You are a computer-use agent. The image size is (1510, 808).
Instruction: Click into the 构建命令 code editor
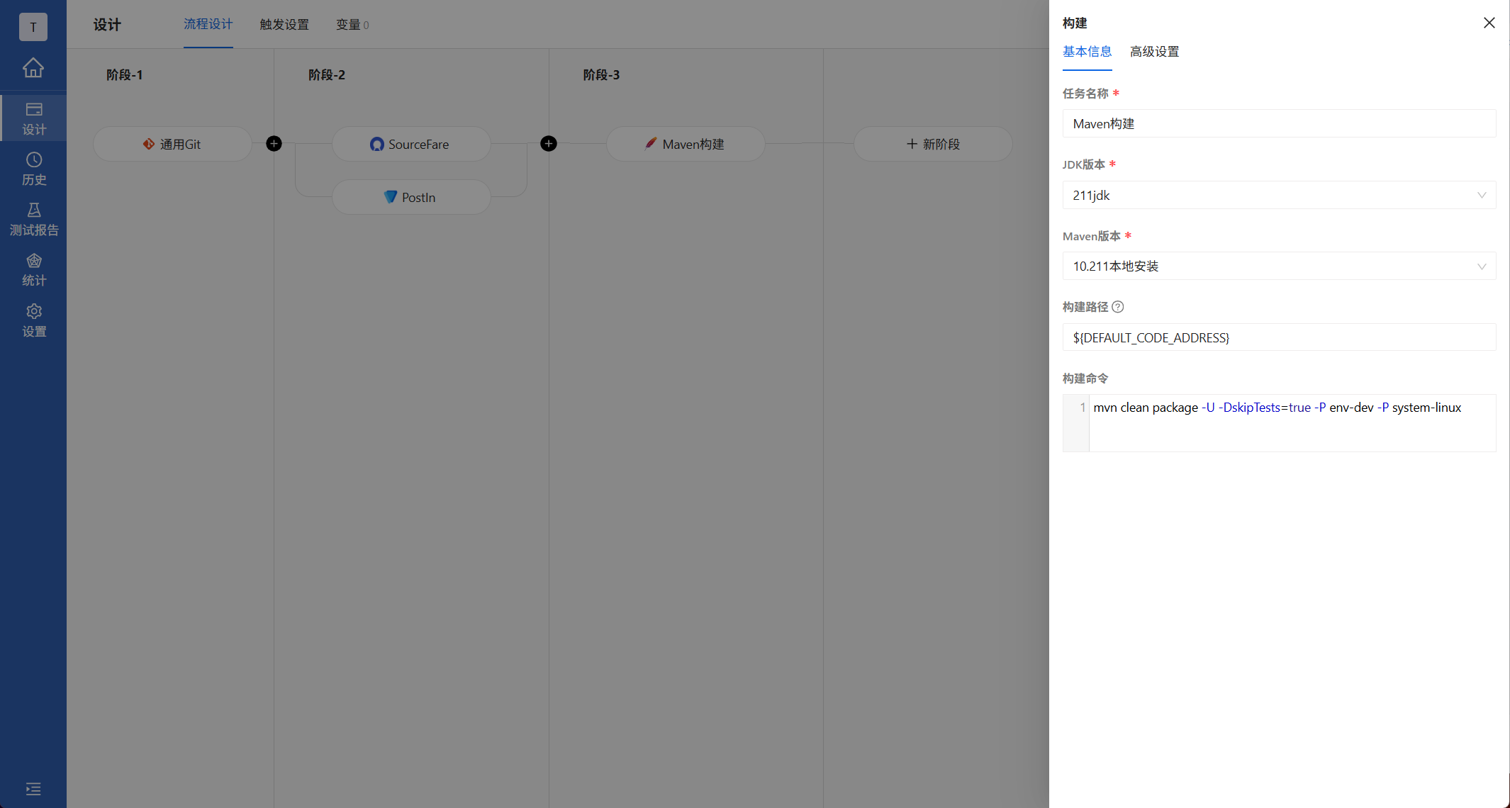pyautogui.click(x=1290, y=423)
